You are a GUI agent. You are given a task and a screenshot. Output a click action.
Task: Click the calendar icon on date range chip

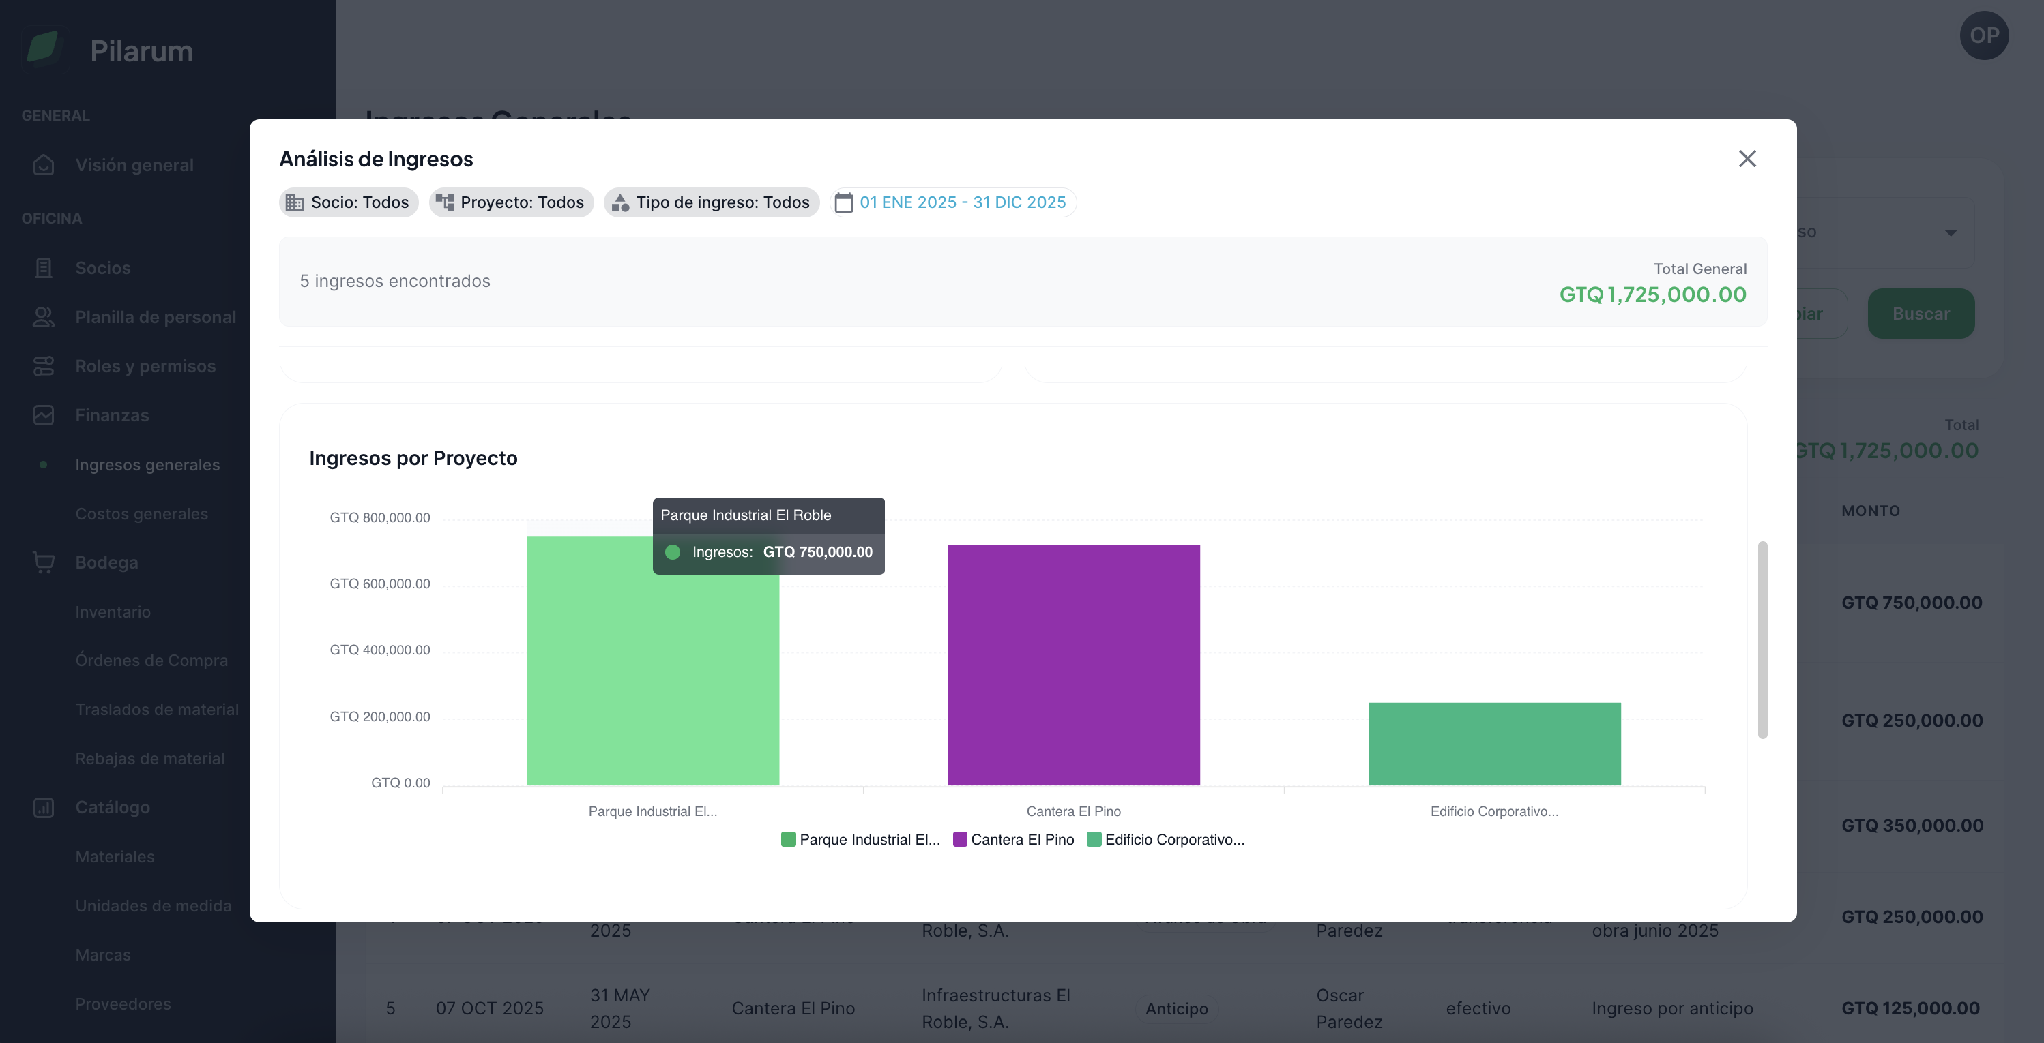pos(844,203)
